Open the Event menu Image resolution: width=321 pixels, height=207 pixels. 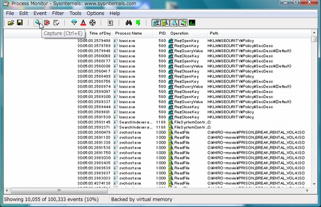[x=40, y=13]
